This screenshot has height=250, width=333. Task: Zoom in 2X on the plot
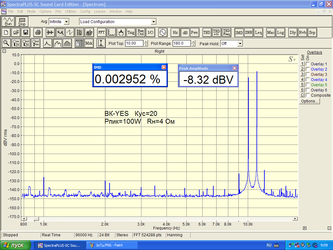pyautogui.click(x=16, y=43)
